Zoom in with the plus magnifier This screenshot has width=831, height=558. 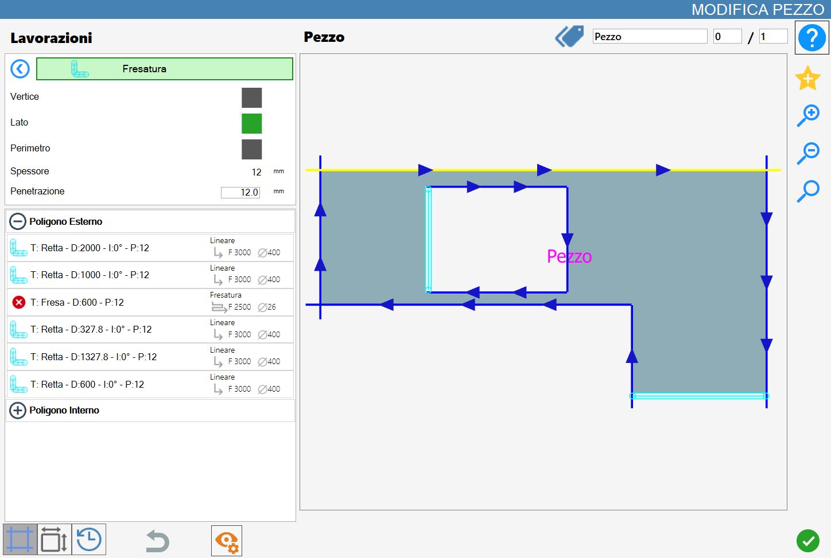pyautogui.click(x=808, y=115)
